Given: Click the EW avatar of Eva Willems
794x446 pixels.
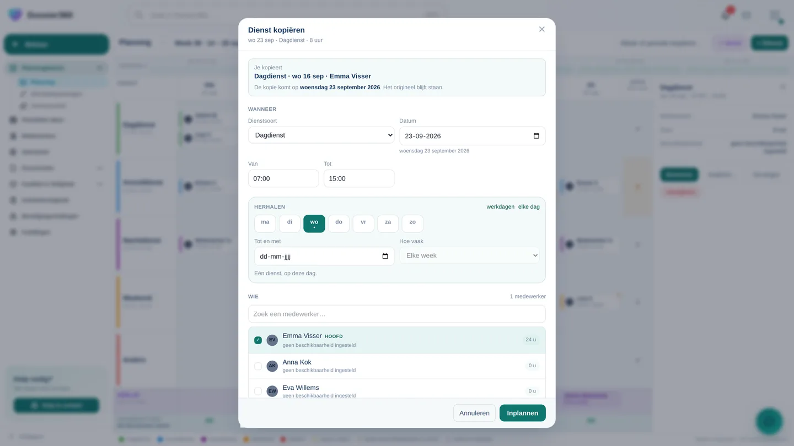Looking at the screenshot, I should (272, 391).
